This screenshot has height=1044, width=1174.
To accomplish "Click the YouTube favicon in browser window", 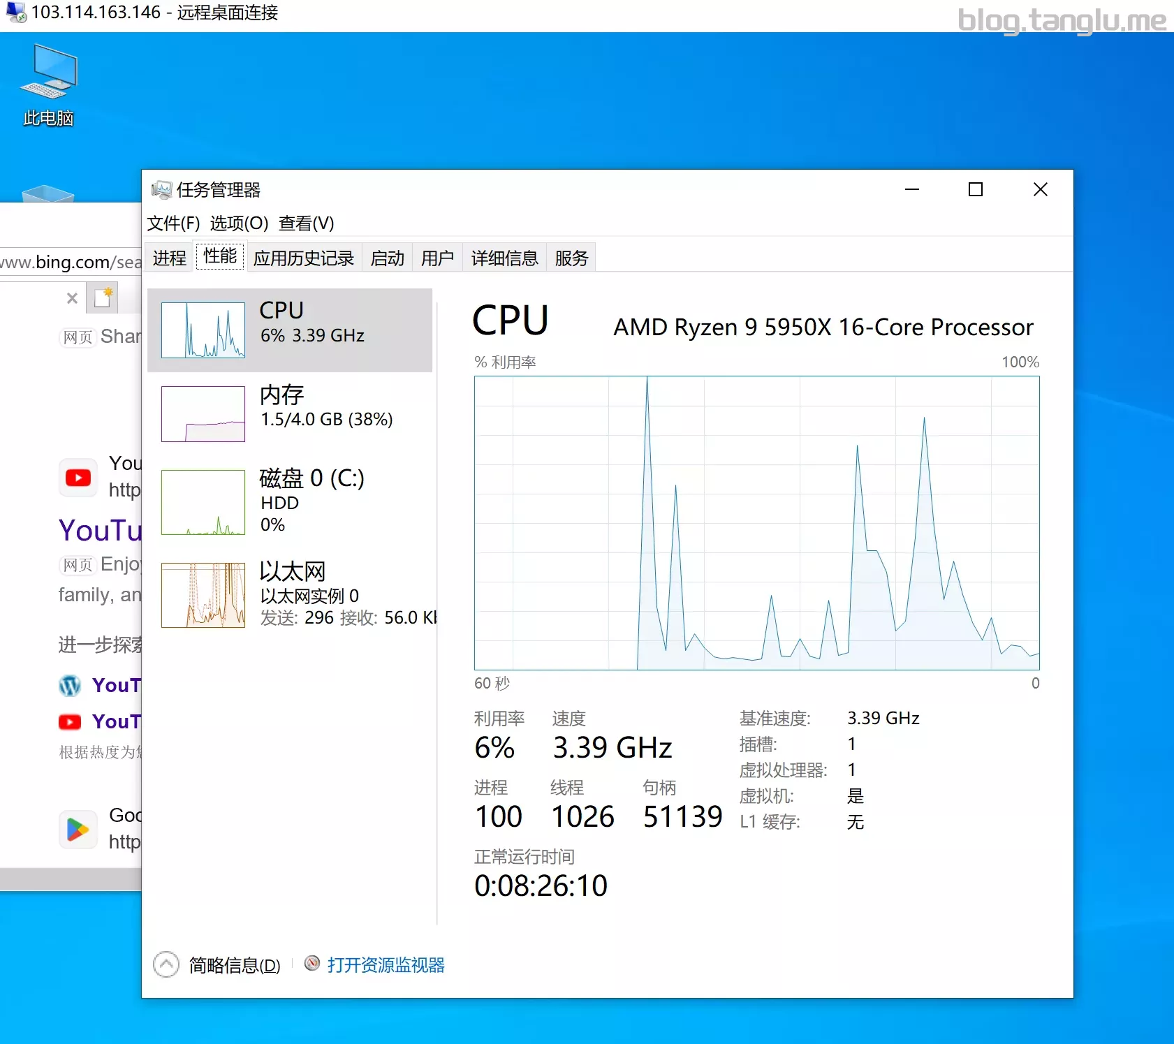I will pos(78,478).
